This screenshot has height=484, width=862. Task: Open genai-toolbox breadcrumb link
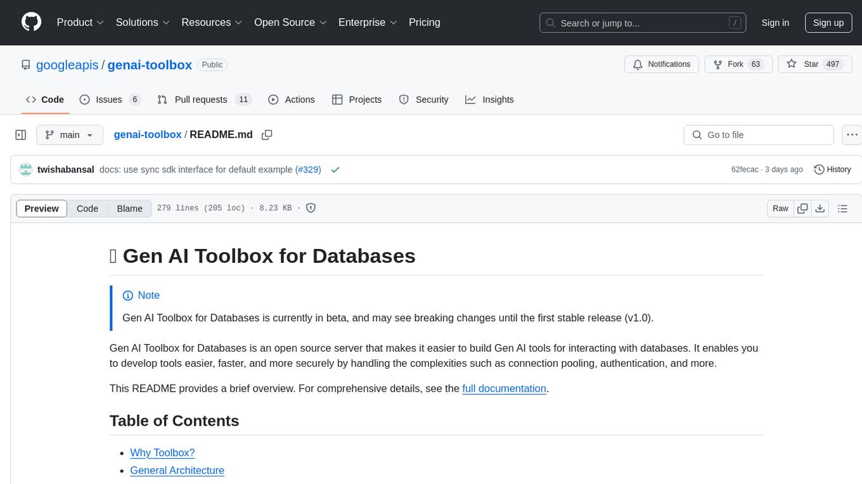[148, 134]
